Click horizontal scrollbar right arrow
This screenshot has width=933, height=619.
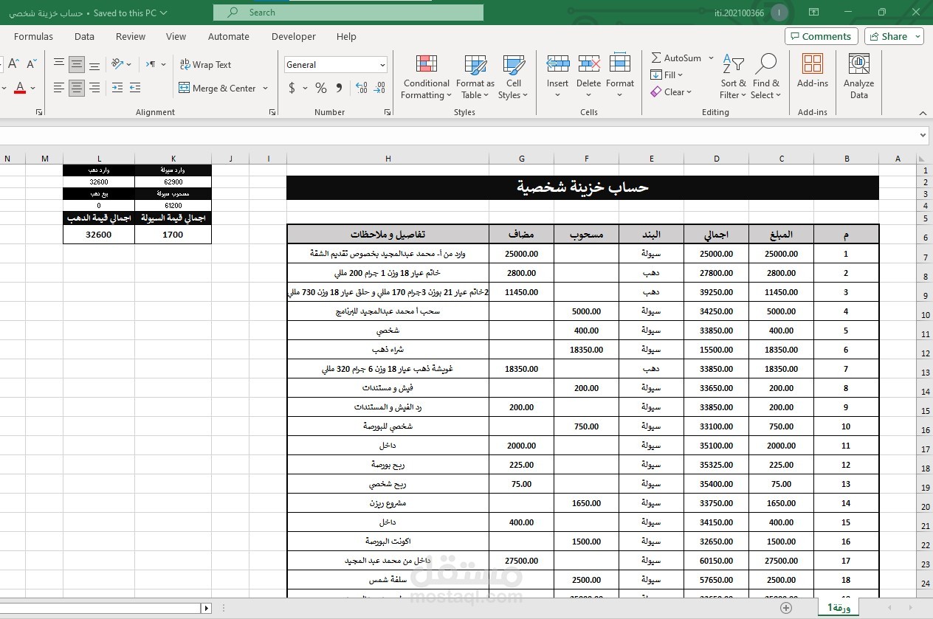[x=207, y=609]
